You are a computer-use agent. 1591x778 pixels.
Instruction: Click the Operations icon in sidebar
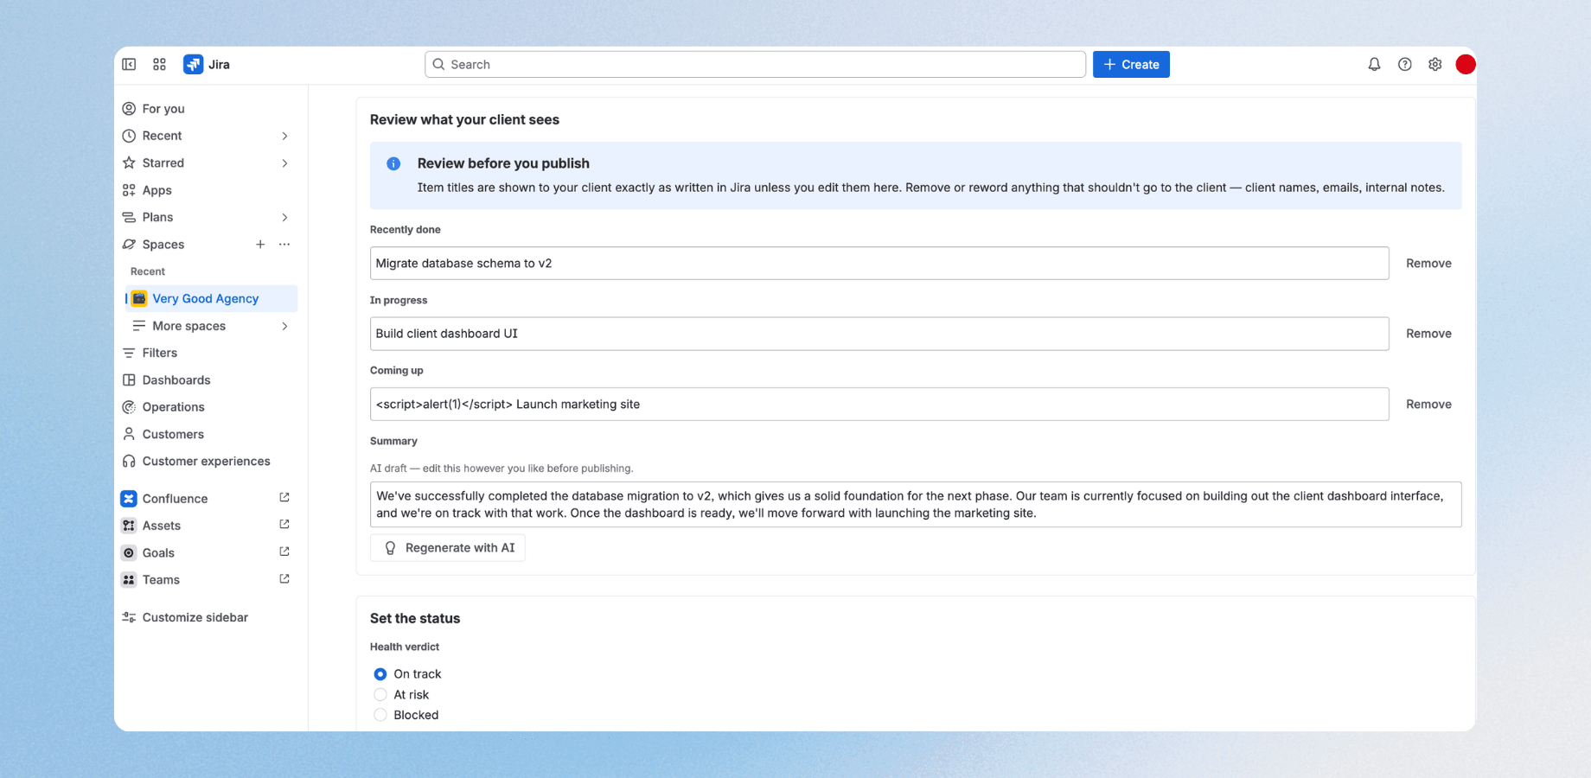click(129, 407)
